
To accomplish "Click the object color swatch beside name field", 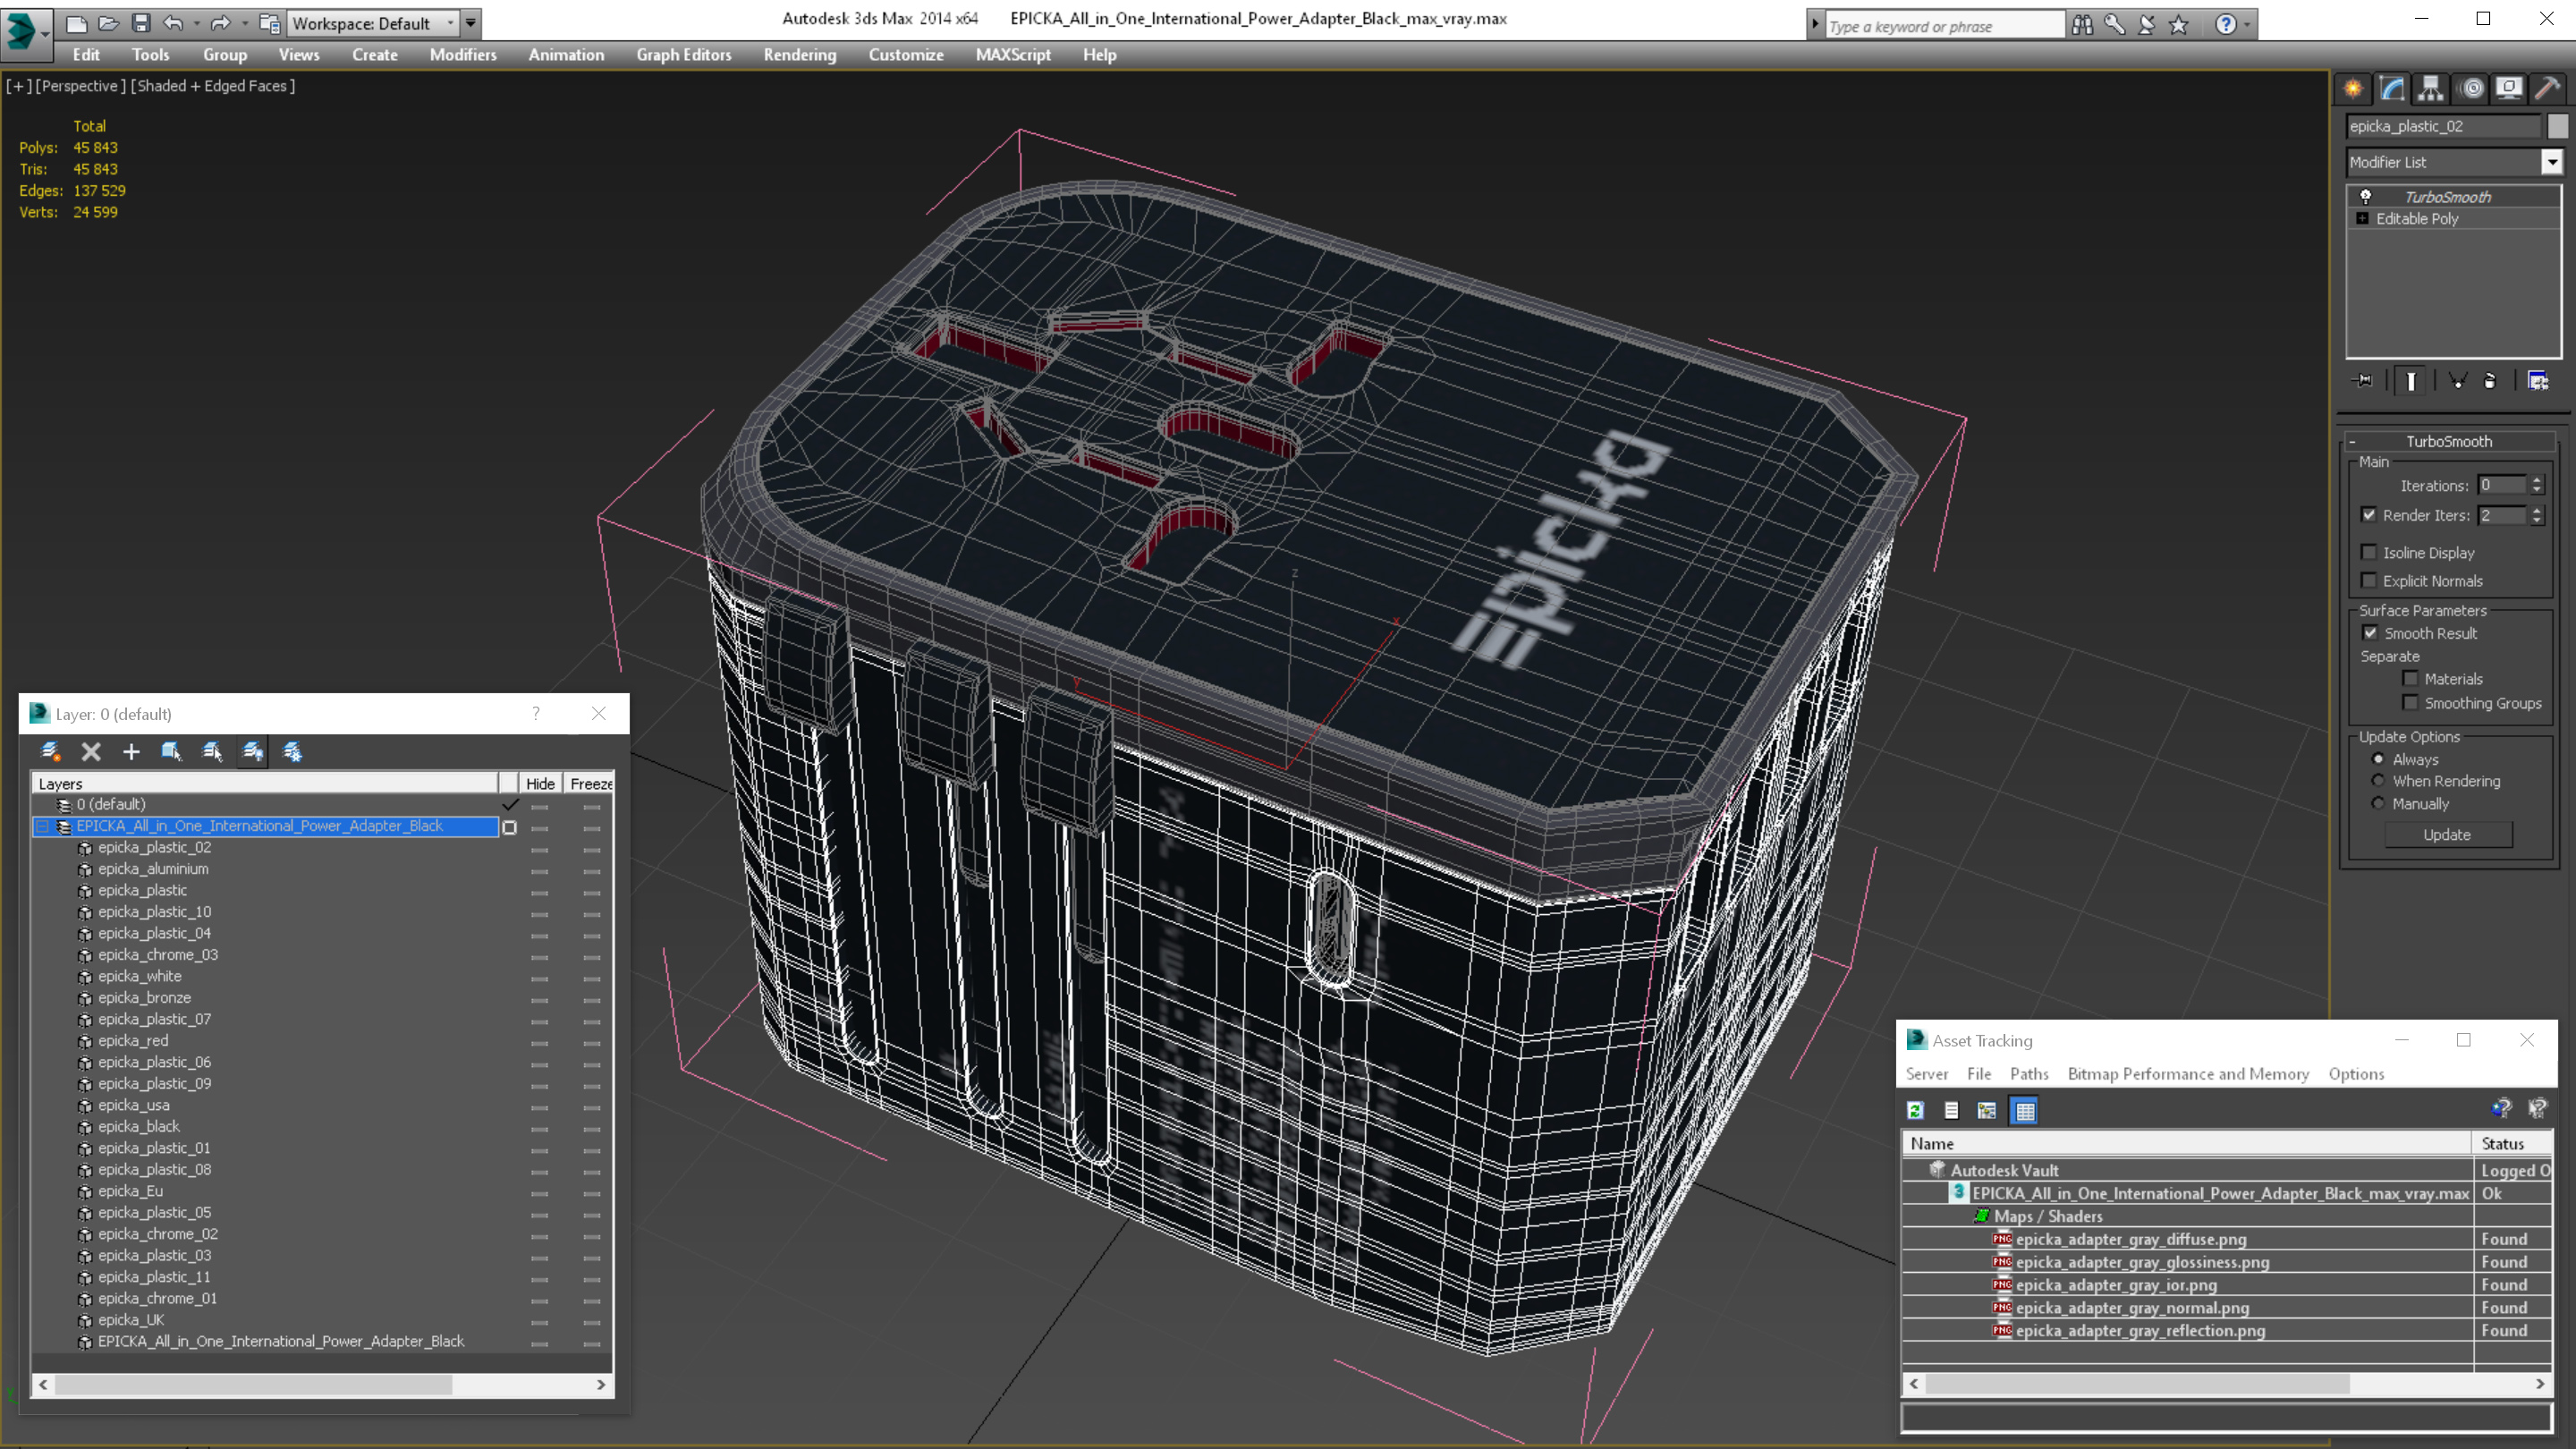I will coord(2558,126).
